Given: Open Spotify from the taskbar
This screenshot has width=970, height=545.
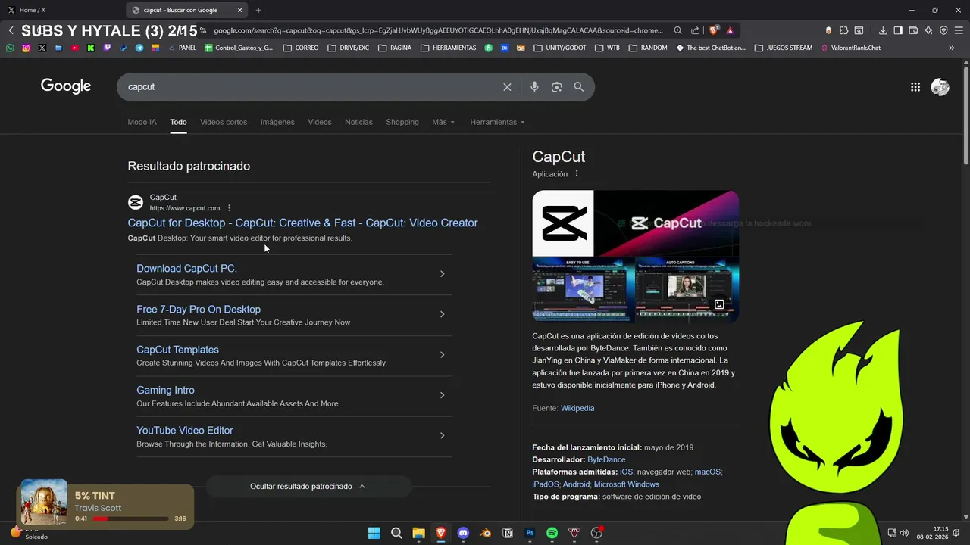Looking at the screenshot, I should point(552,533).
